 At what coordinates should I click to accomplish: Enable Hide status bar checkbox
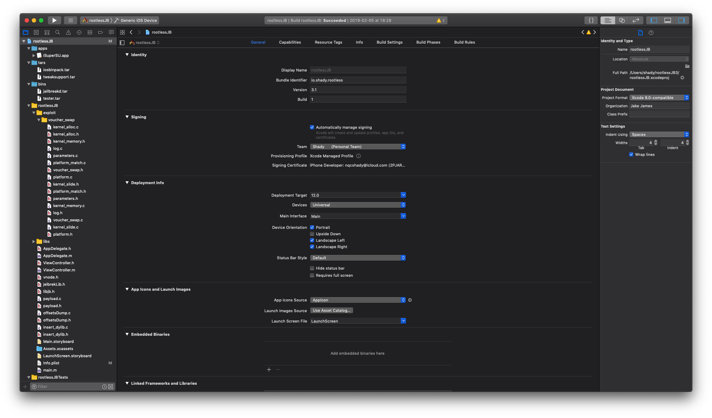pos(312,268)
